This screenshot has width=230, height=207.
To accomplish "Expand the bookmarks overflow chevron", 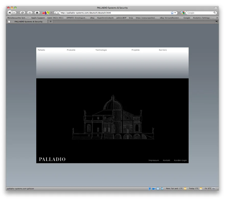I will pyautogui.click(x=217, y=18).
